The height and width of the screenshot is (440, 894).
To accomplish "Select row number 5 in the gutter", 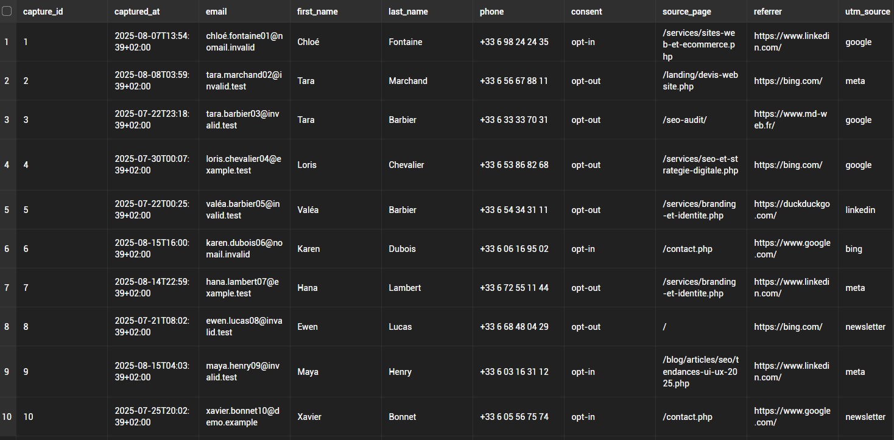I will [7, 210].
